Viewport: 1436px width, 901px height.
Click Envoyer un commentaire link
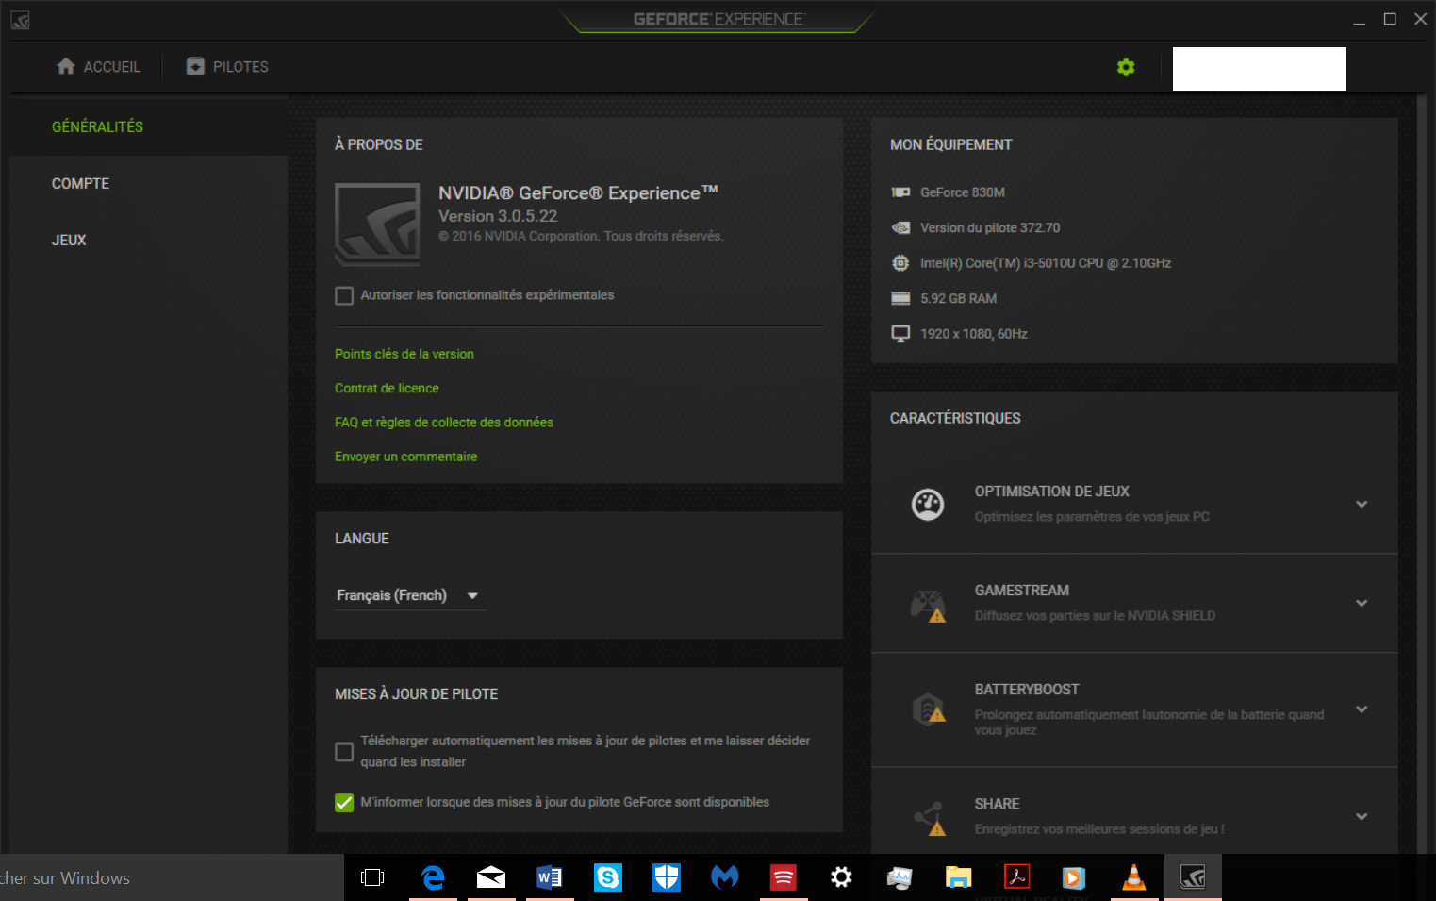point(406,457)
